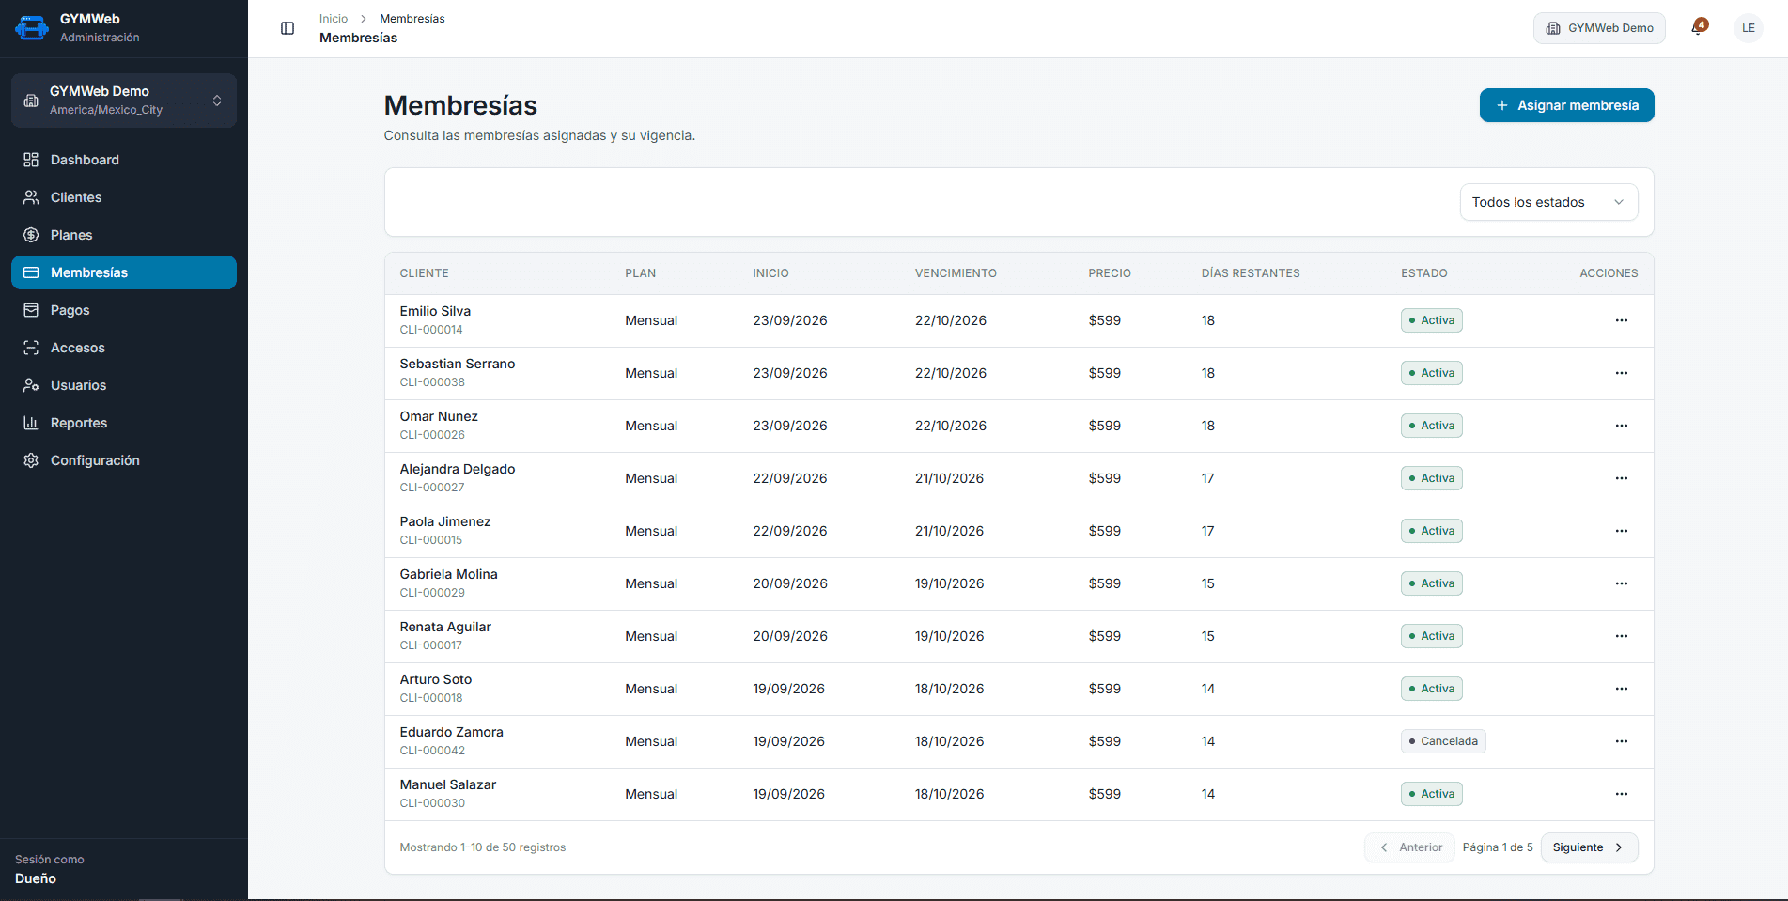Viewport: 1788px width, 901px height.
Task: Click Mensual plan in Sebastian Serrano row
Action: (x=651, y=373)
